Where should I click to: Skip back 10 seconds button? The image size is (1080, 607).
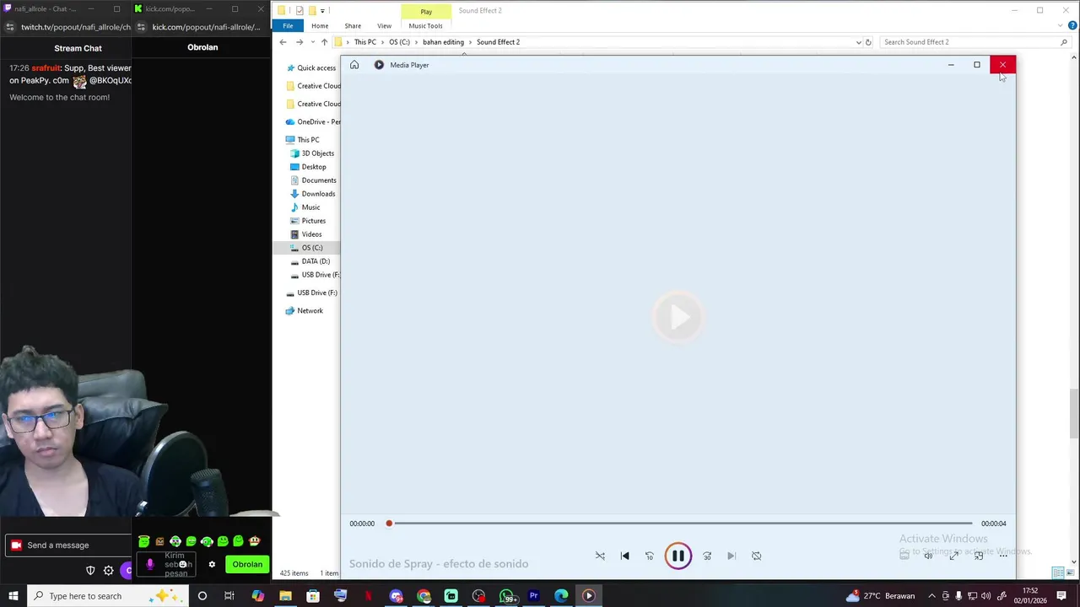[650, 556]
